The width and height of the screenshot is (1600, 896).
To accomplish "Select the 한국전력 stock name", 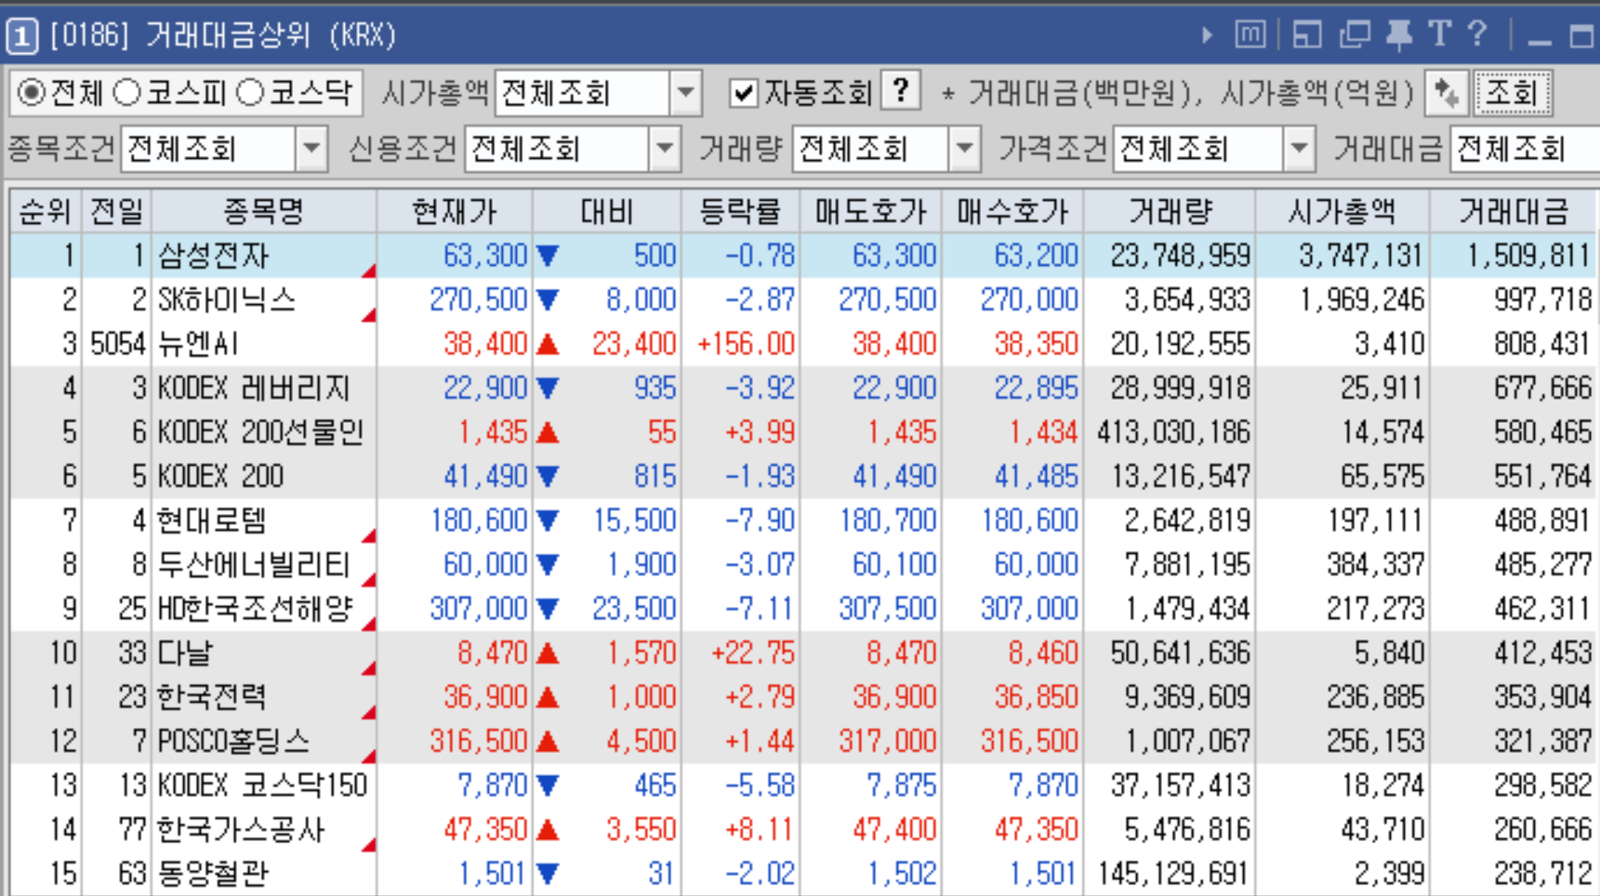I will (212, 697).
